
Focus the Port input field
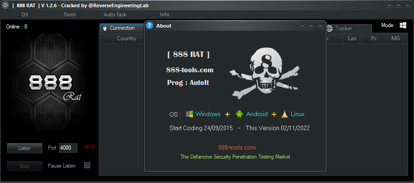tap(68, 148)
